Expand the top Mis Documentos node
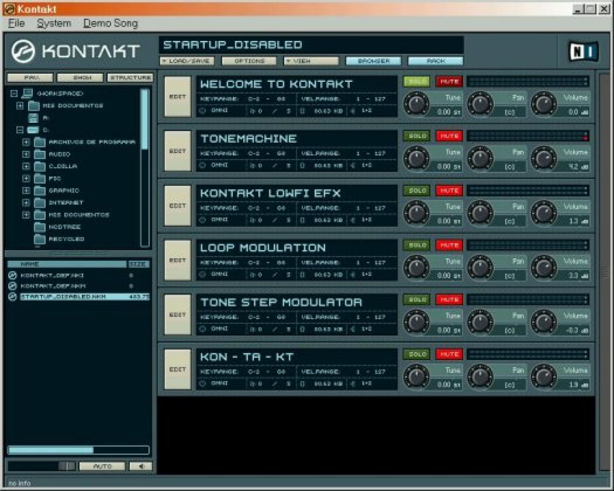Image resolution: width=614 pixels, height=491 pixels. click(x=20, y=106)
